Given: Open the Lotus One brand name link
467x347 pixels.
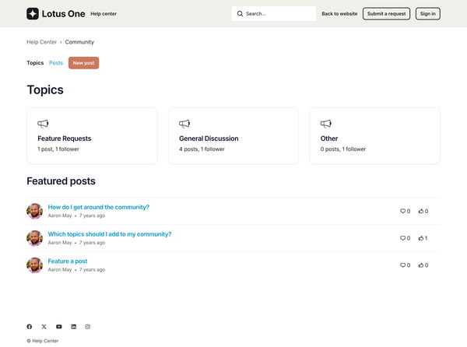Looking at the screenshot, I should pyautogui.click(x=64, y=14).
